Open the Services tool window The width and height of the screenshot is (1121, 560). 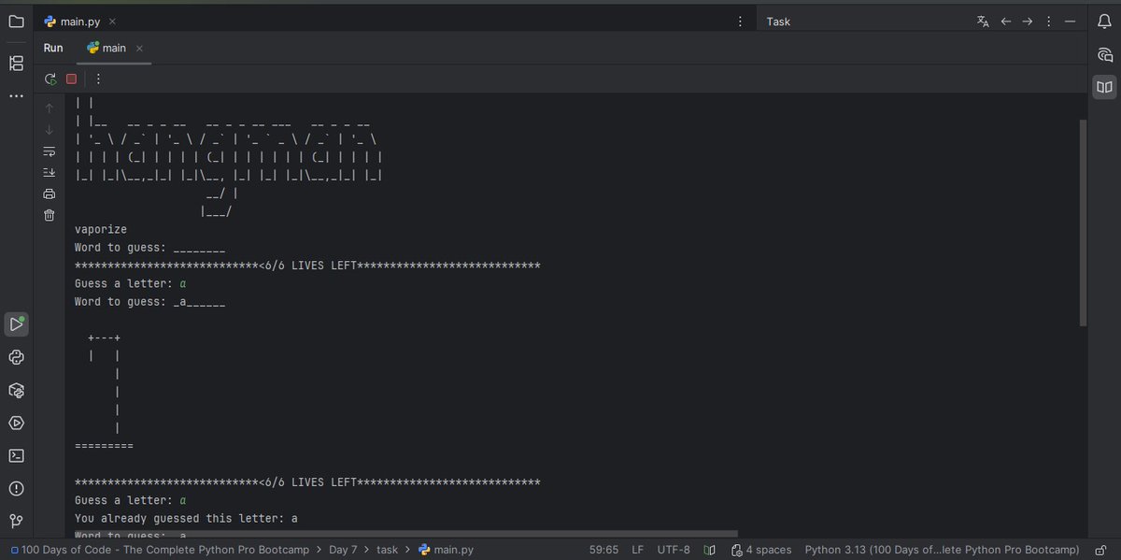16,423
